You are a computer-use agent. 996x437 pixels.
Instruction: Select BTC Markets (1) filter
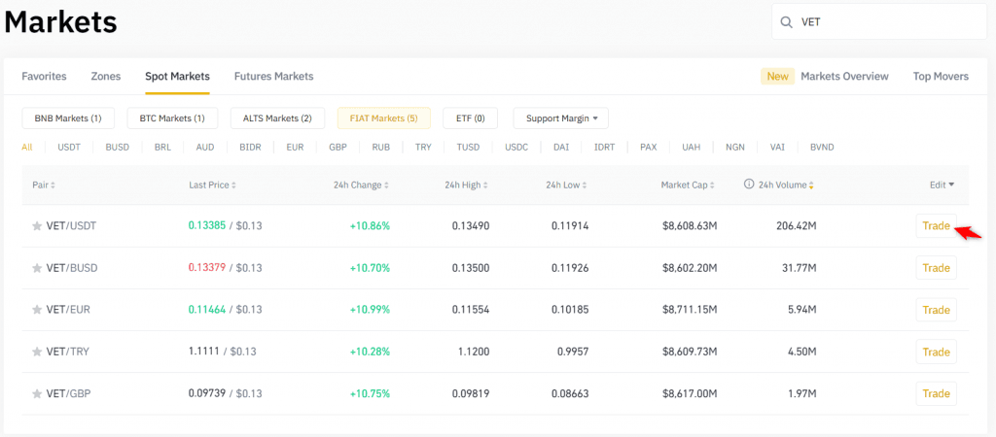point(172,118)
